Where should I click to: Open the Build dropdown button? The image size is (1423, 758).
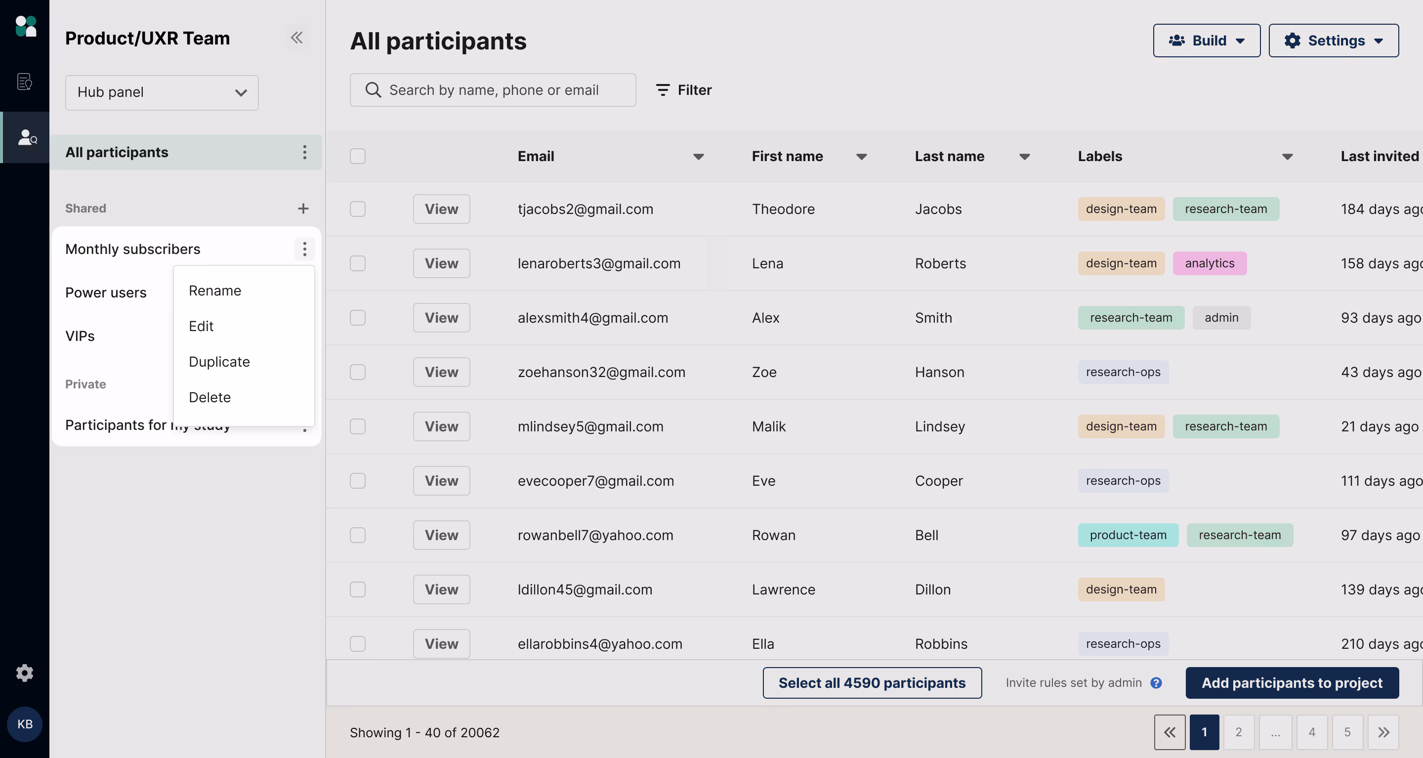[1207, 41]
